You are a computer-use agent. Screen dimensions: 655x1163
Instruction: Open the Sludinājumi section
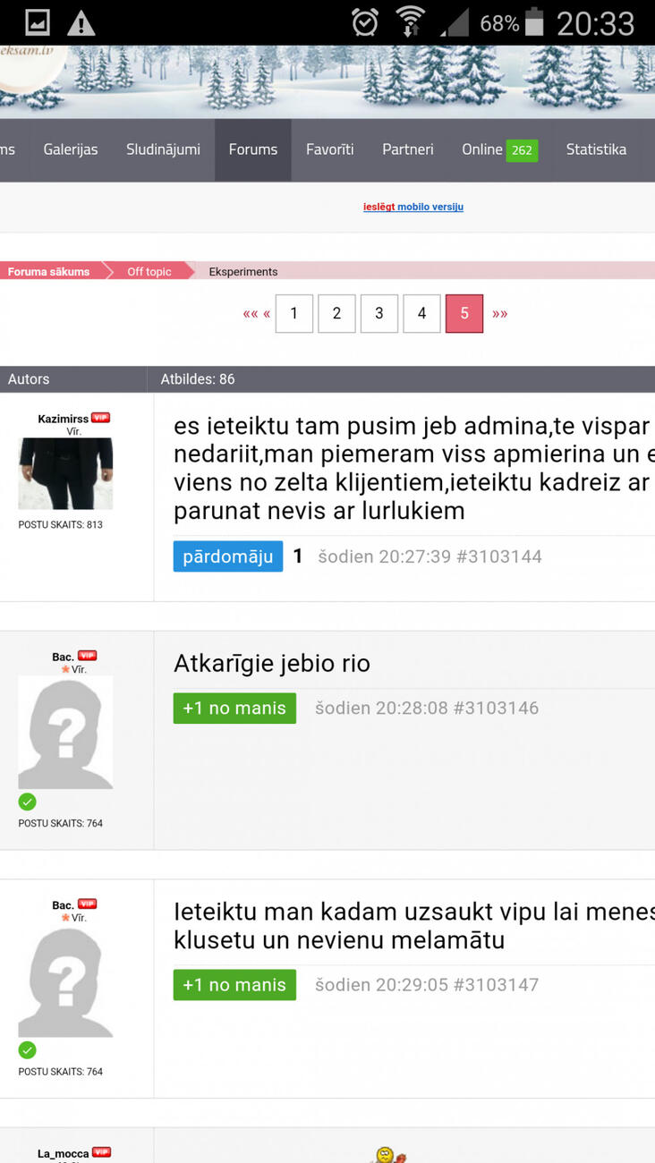point(163,149)
